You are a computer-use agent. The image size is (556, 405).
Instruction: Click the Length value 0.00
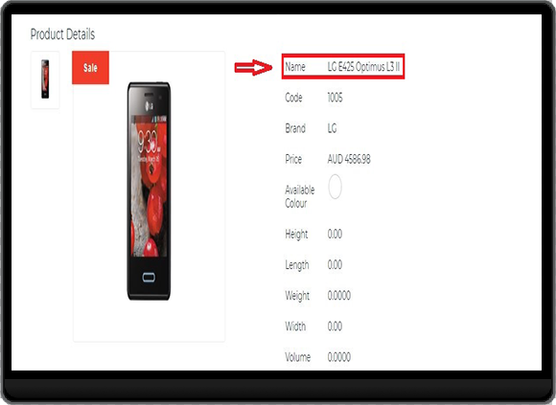tap(335, 265)
